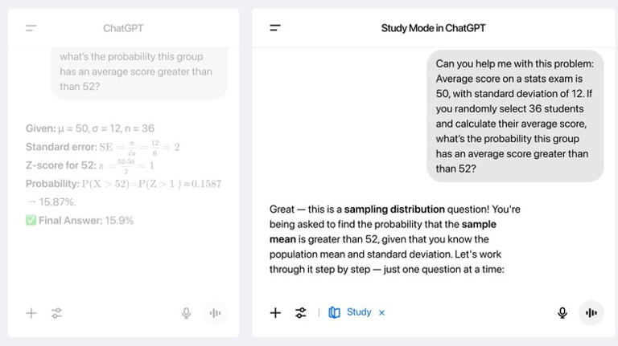Open the sidebar menu in left ChatGPT panel
The image size is (618, 346).
[31, 28]
